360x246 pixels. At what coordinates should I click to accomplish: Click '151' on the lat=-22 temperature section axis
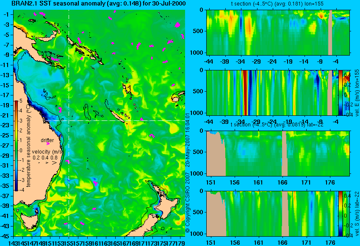coord(211,182)
